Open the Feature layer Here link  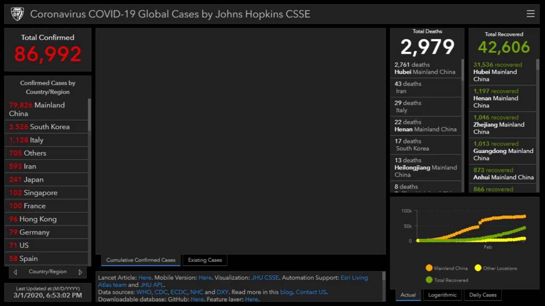(251, 299)
